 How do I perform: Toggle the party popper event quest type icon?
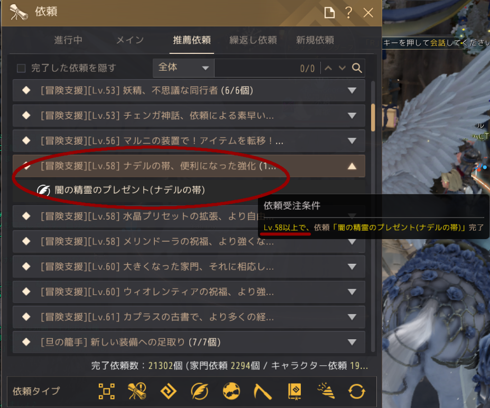coord(326,391)
